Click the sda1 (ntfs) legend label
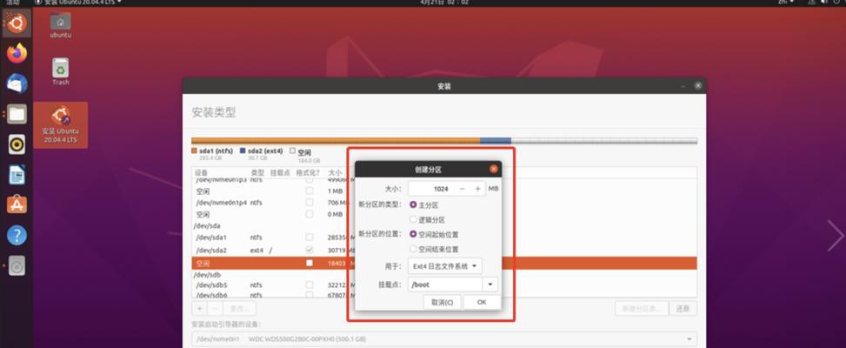 pyautogui.click(x=216, y=151)
